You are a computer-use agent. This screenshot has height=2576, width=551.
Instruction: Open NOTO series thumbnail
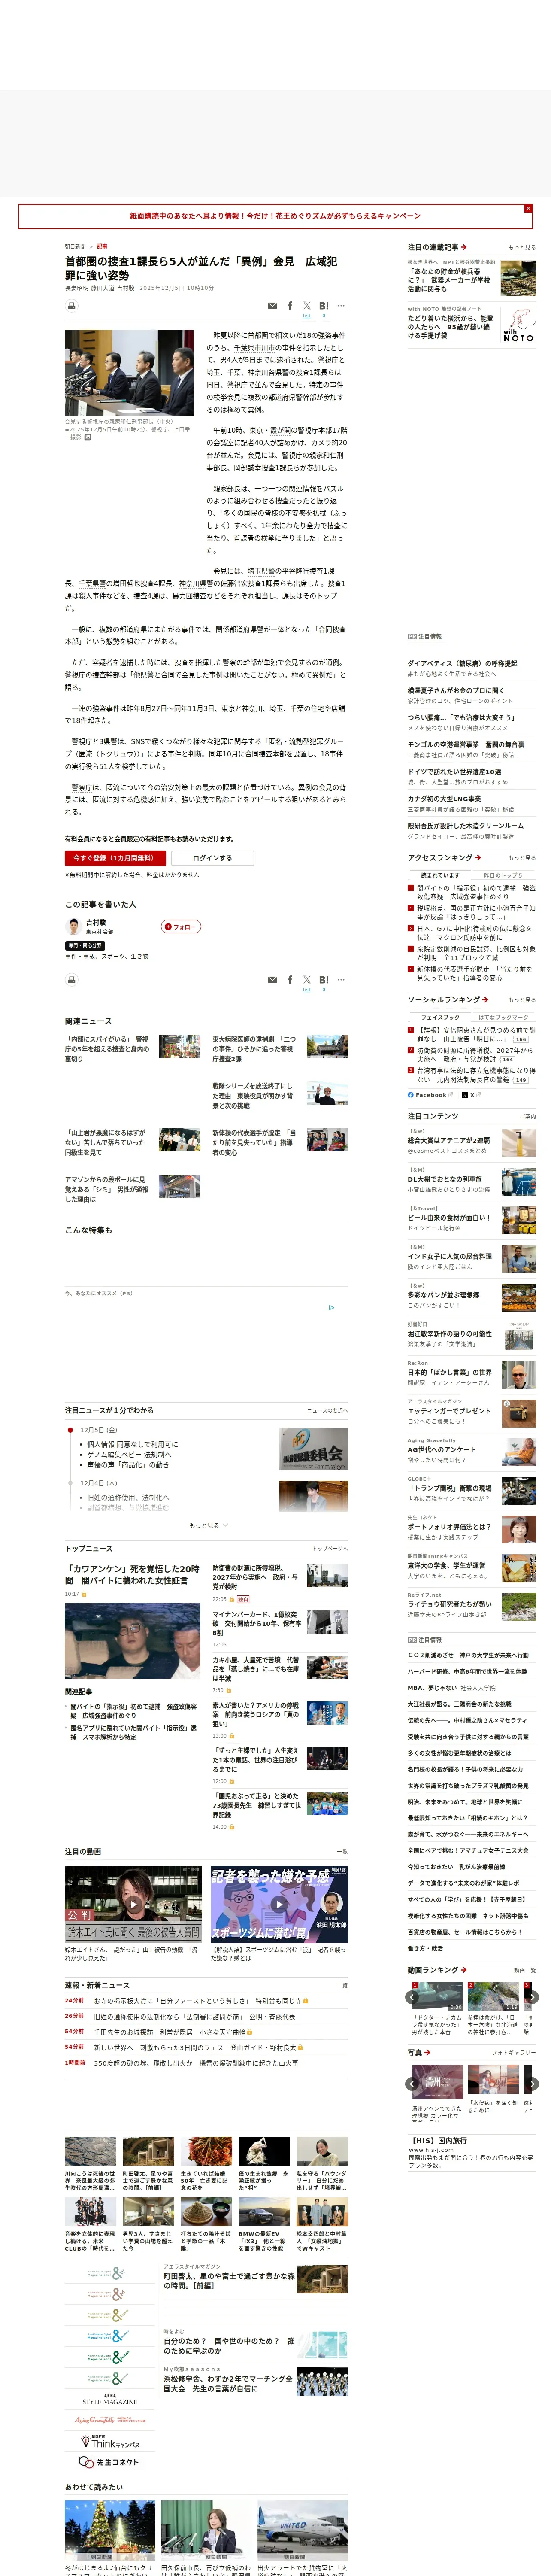point(518,326)
